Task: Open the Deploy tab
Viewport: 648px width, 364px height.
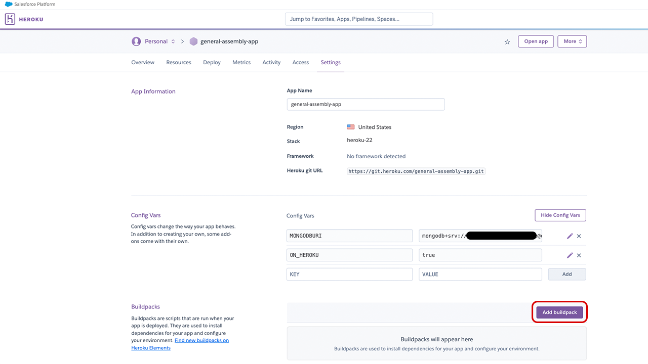Action: tap(212, 63)
